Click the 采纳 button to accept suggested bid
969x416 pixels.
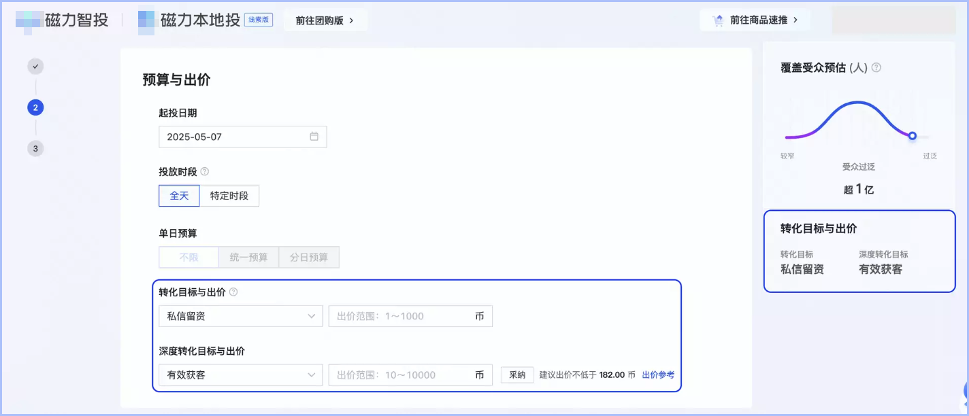[x=516, y=375]
